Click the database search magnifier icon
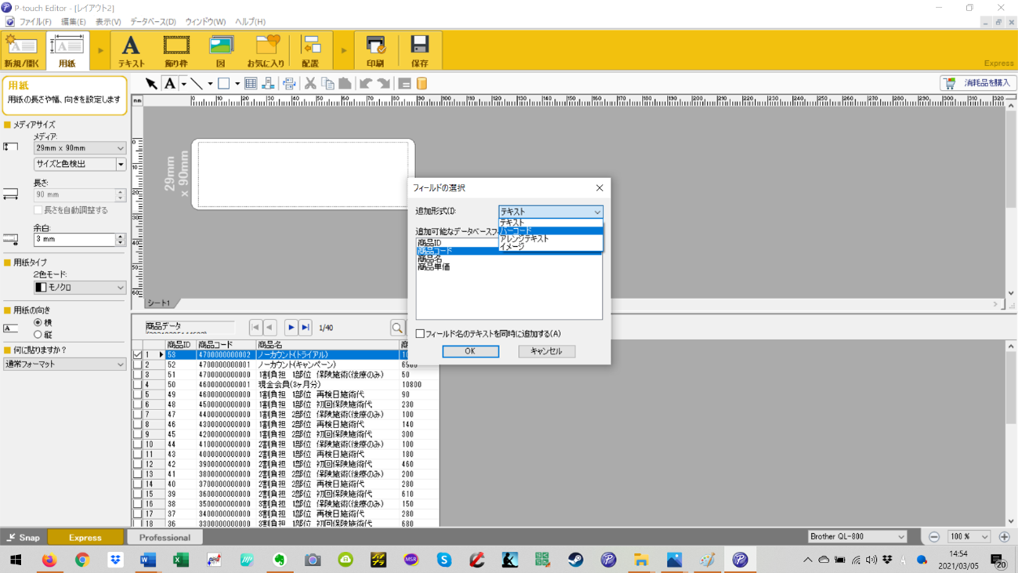The image size is (1018, 573). [x=397, y=328]
